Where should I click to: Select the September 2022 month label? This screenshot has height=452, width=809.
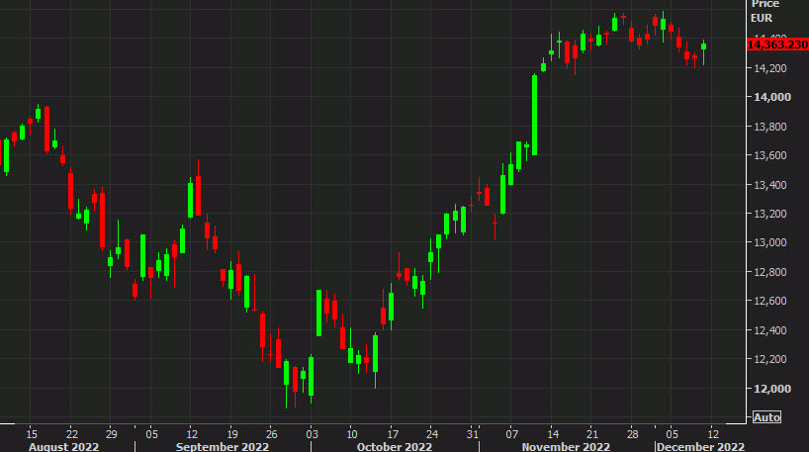(x=223, y=446)
